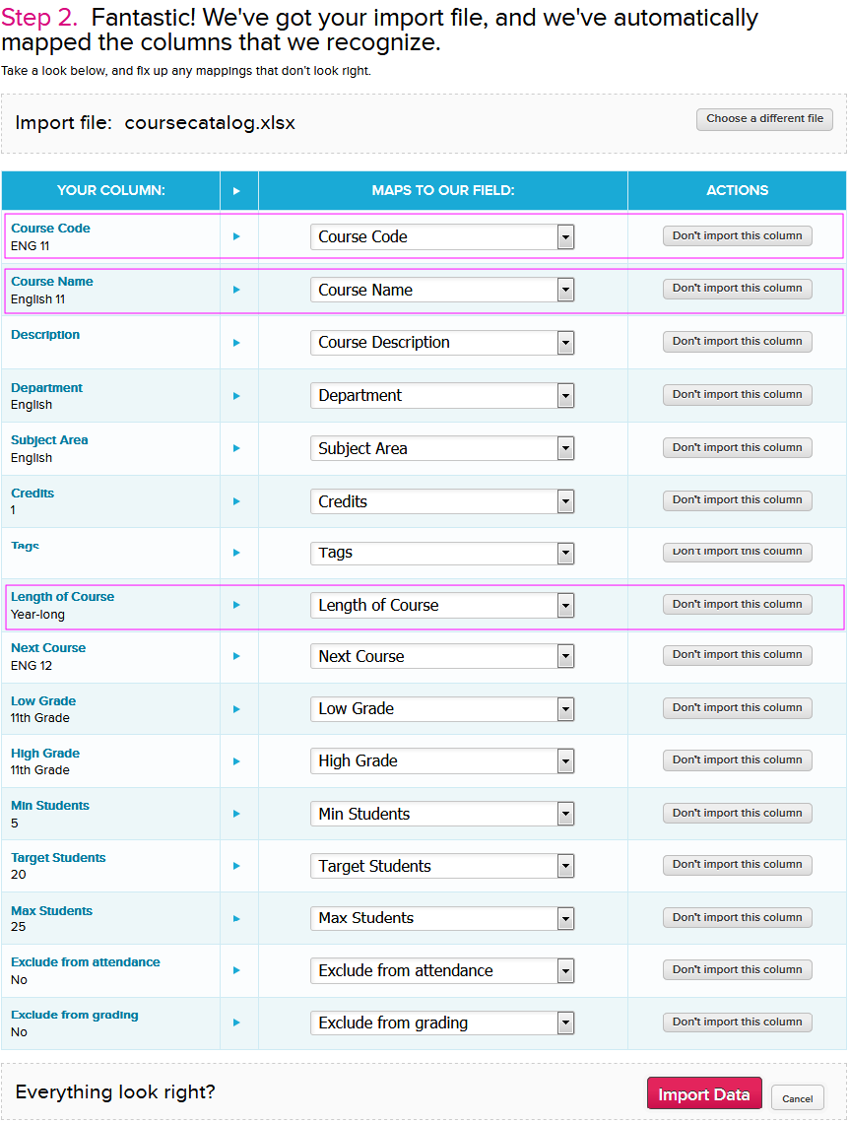Select the Course Name column label
Image resolution: width=849 pixels, height=1122 pixels.
pyautogui.click(x=52, y=282)
